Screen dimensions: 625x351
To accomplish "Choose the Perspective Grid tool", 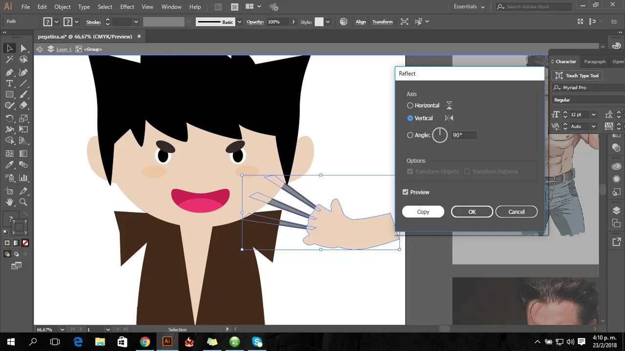I will (x=23, y=141).
